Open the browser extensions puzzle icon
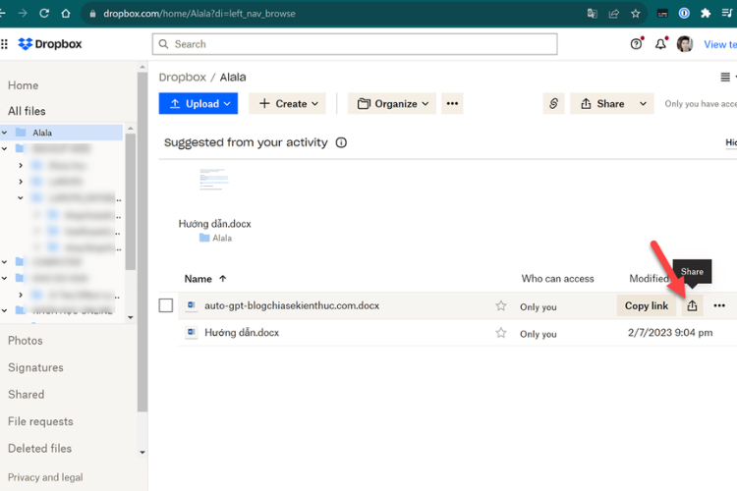 [x=706, y=13]
